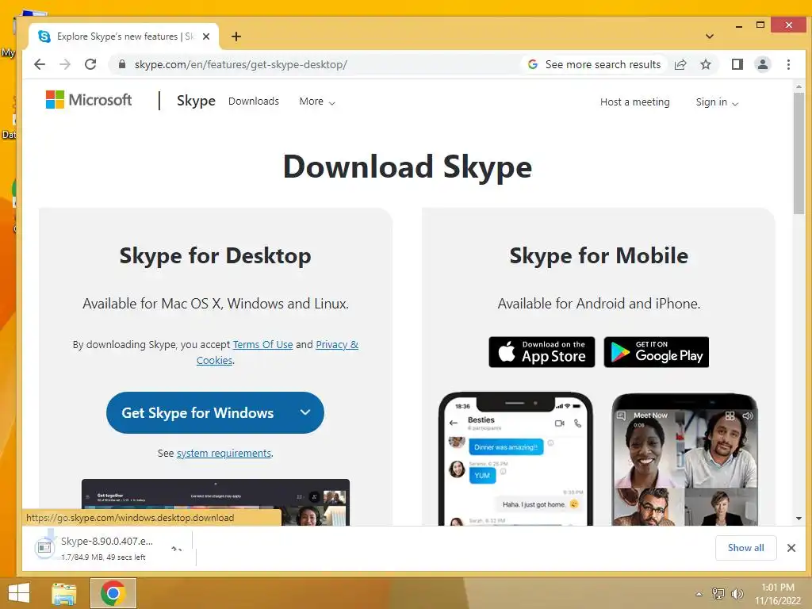812x609 pixels.
Task: Download on the App Store badge
Action: (x=542, y=352)
